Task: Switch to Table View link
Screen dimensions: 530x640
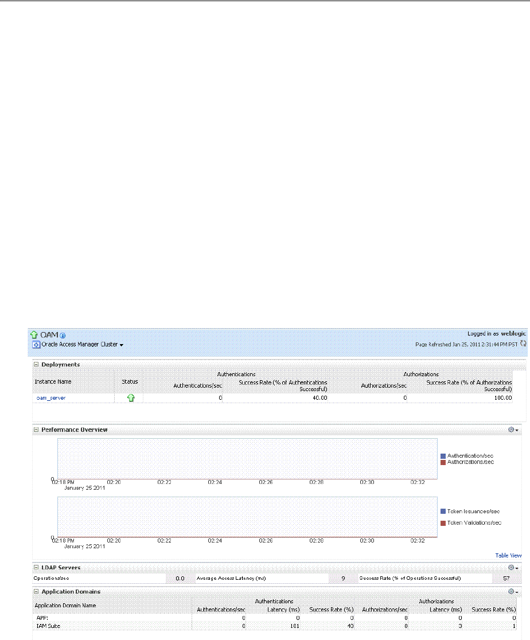Action: pos(508,555)
